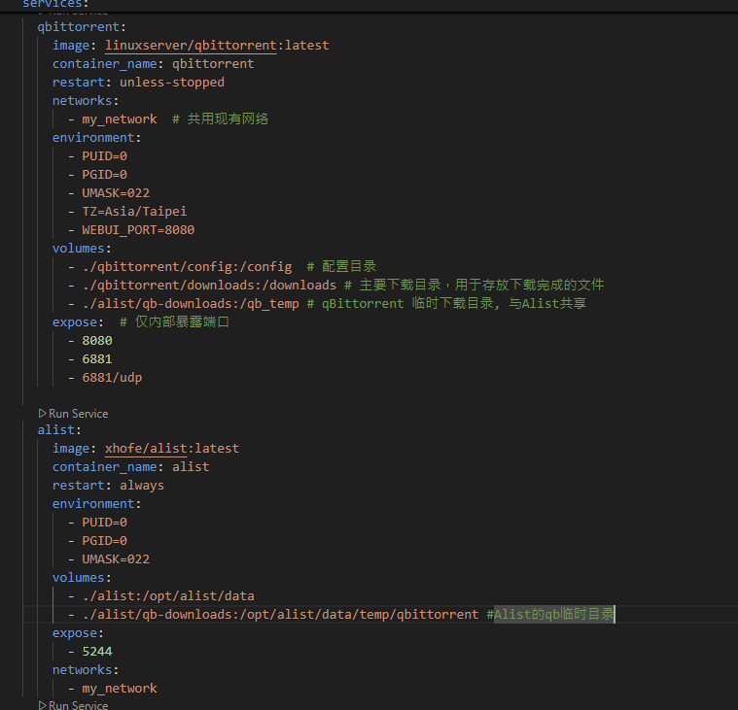The width and height of the screenshot is (738, 710).
Task: Click the TZ=Asia/Taipei environment entry
Action: point(134,212)
